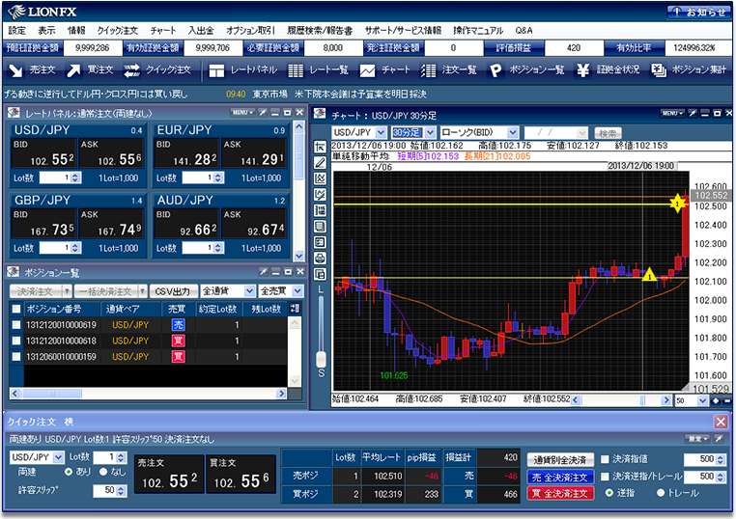Screen dimensions: 736x519
Task: Select the トレール radio button
Action: [x=661, y=493]
